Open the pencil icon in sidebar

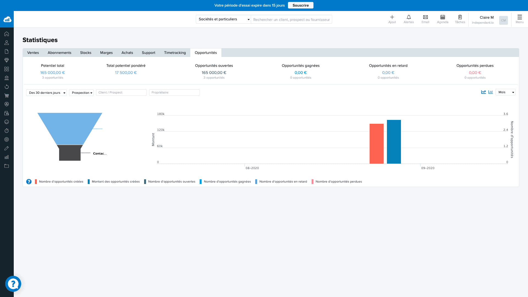pyautogui.click(x=7, y=148)
